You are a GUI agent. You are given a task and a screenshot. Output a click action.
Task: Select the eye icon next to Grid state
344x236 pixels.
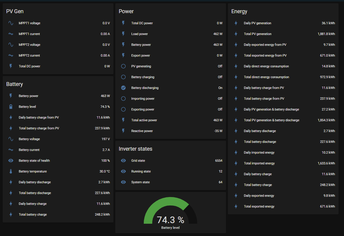click(123, 161)
